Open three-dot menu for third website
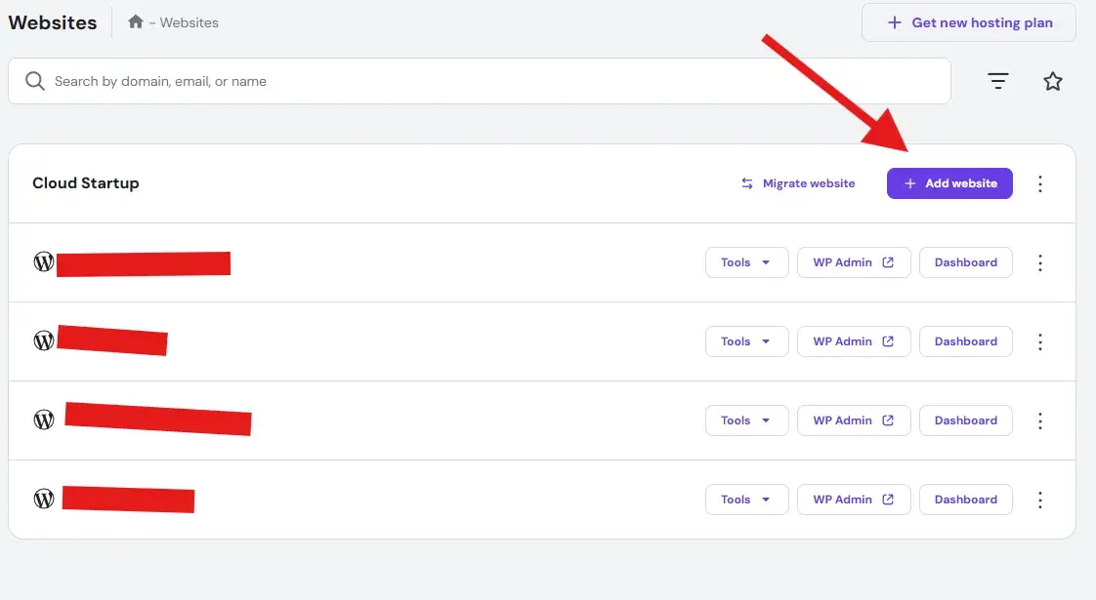 pyautogui.click(x=1040, y=420)
